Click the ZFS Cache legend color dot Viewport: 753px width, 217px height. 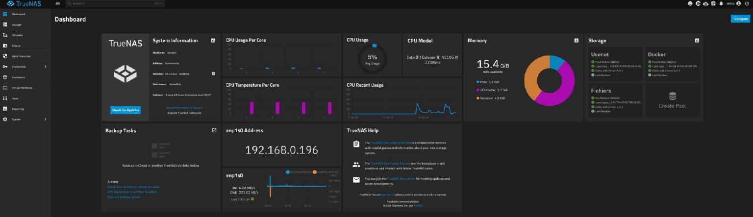click(478, 90)
